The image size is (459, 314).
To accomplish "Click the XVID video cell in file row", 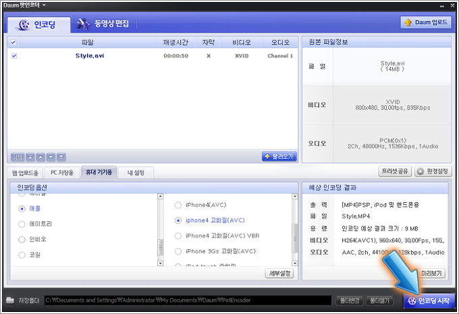I will 242,56.
